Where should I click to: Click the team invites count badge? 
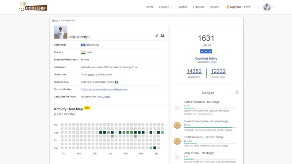coord(116,82)
